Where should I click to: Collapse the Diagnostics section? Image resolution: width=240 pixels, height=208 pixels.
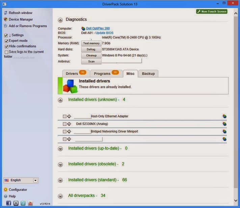60,20
